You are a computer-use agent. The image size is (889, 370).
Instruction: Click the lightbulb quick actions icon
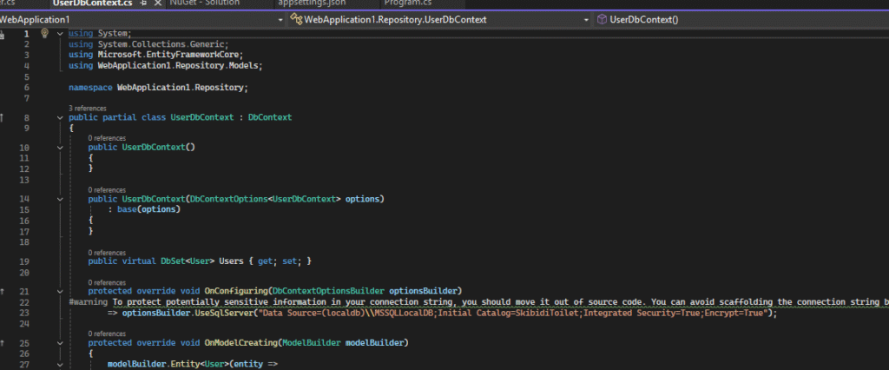pos(44,33)
